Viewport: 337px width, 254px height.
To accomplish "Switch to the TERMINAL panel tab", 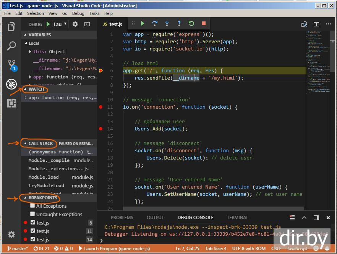I will pos(237,217).
